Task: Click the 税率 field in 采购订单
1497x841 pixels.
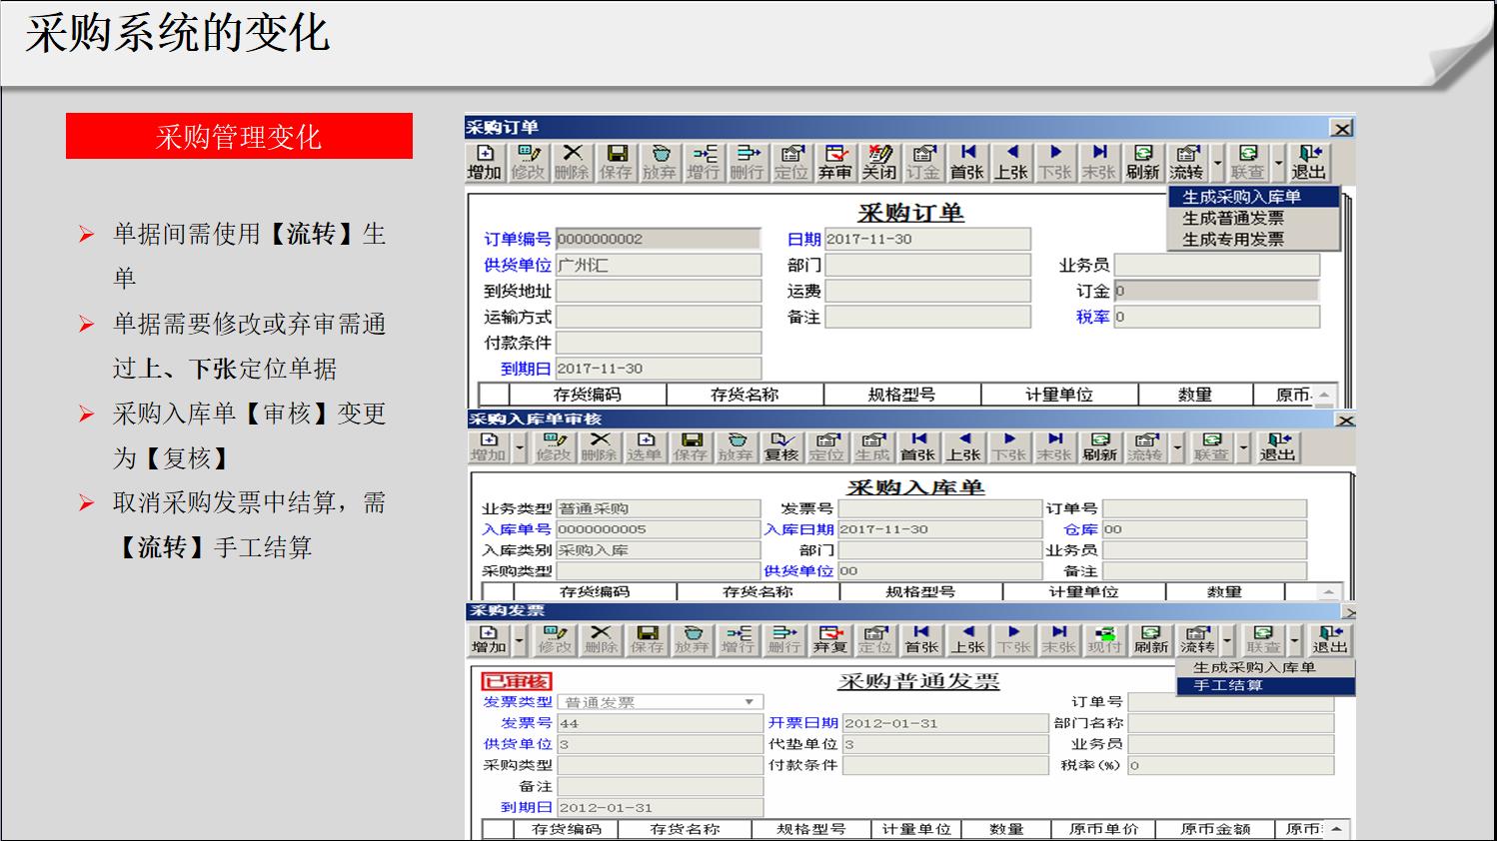Action: tap(1216, 317)
